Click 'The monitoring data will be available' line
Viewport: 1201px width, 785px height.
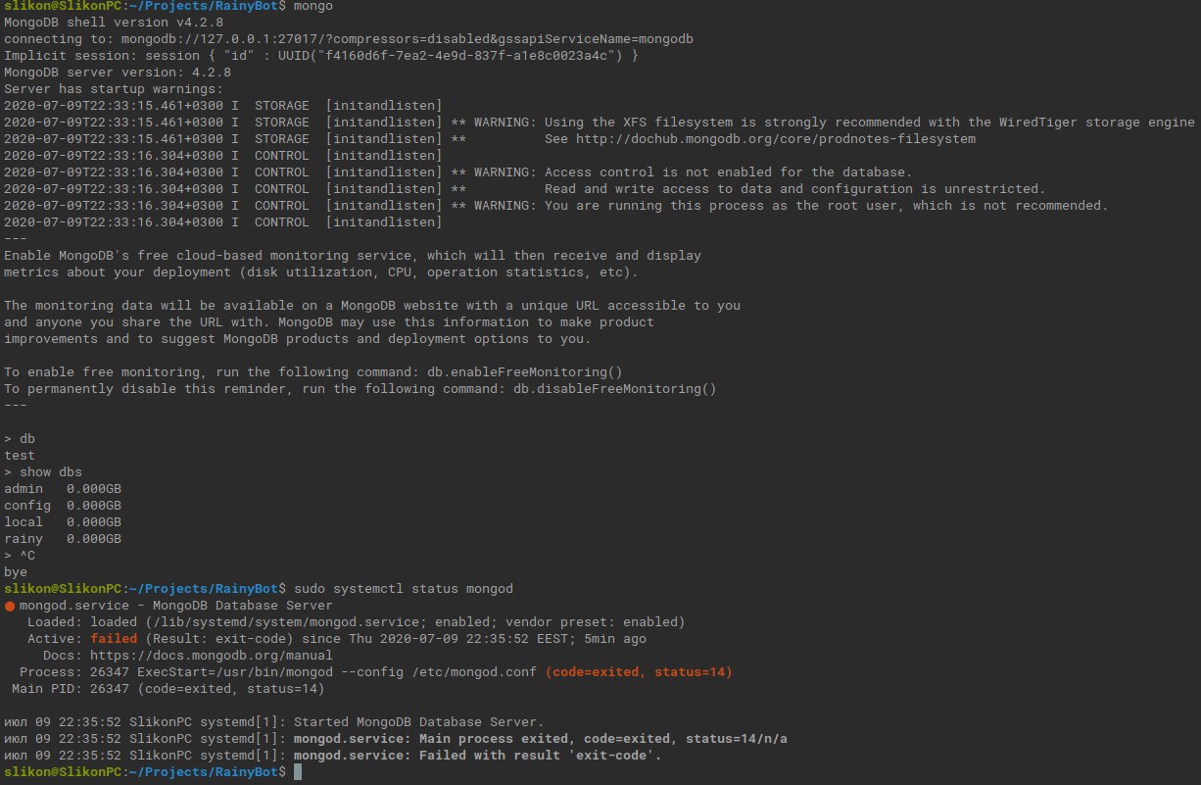pos(372,306)
